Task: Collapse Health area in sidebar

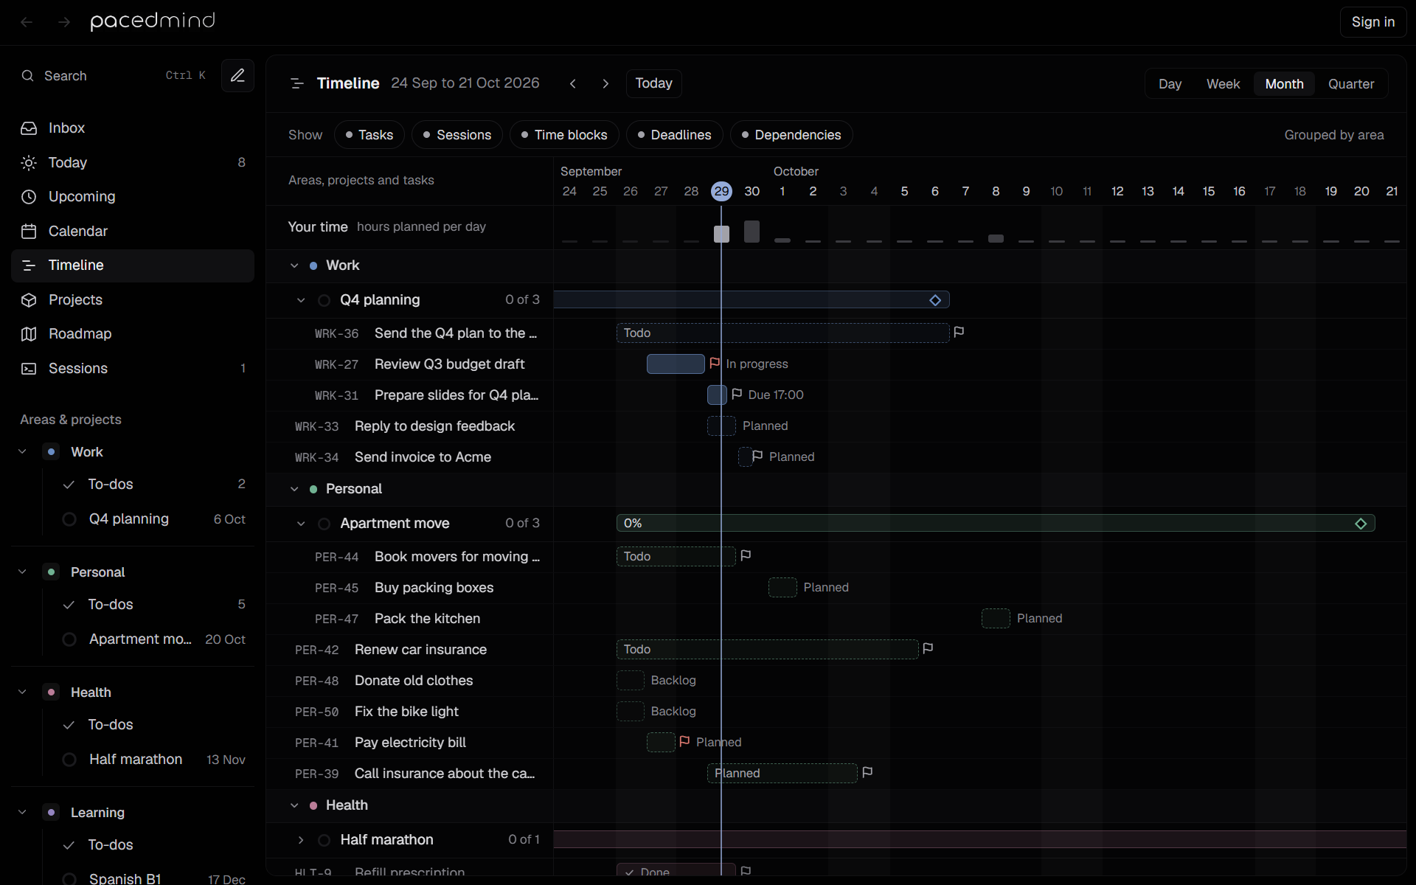Action: (x=22, y=692)
